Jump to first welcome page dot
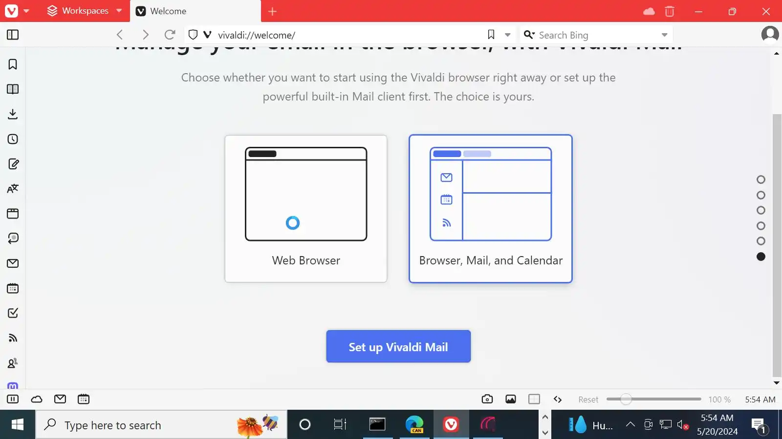Screen dimensions: 782x439 [761, 180]
